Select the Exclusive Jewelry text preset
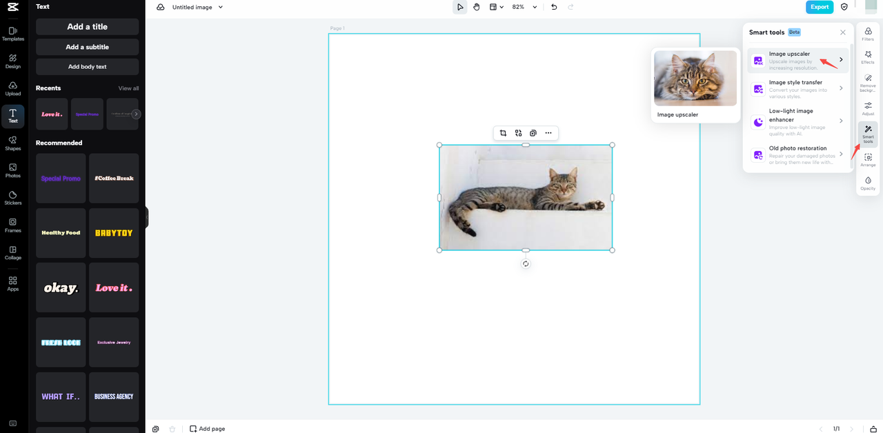This screenshot has width=883, height=433. 114,342
